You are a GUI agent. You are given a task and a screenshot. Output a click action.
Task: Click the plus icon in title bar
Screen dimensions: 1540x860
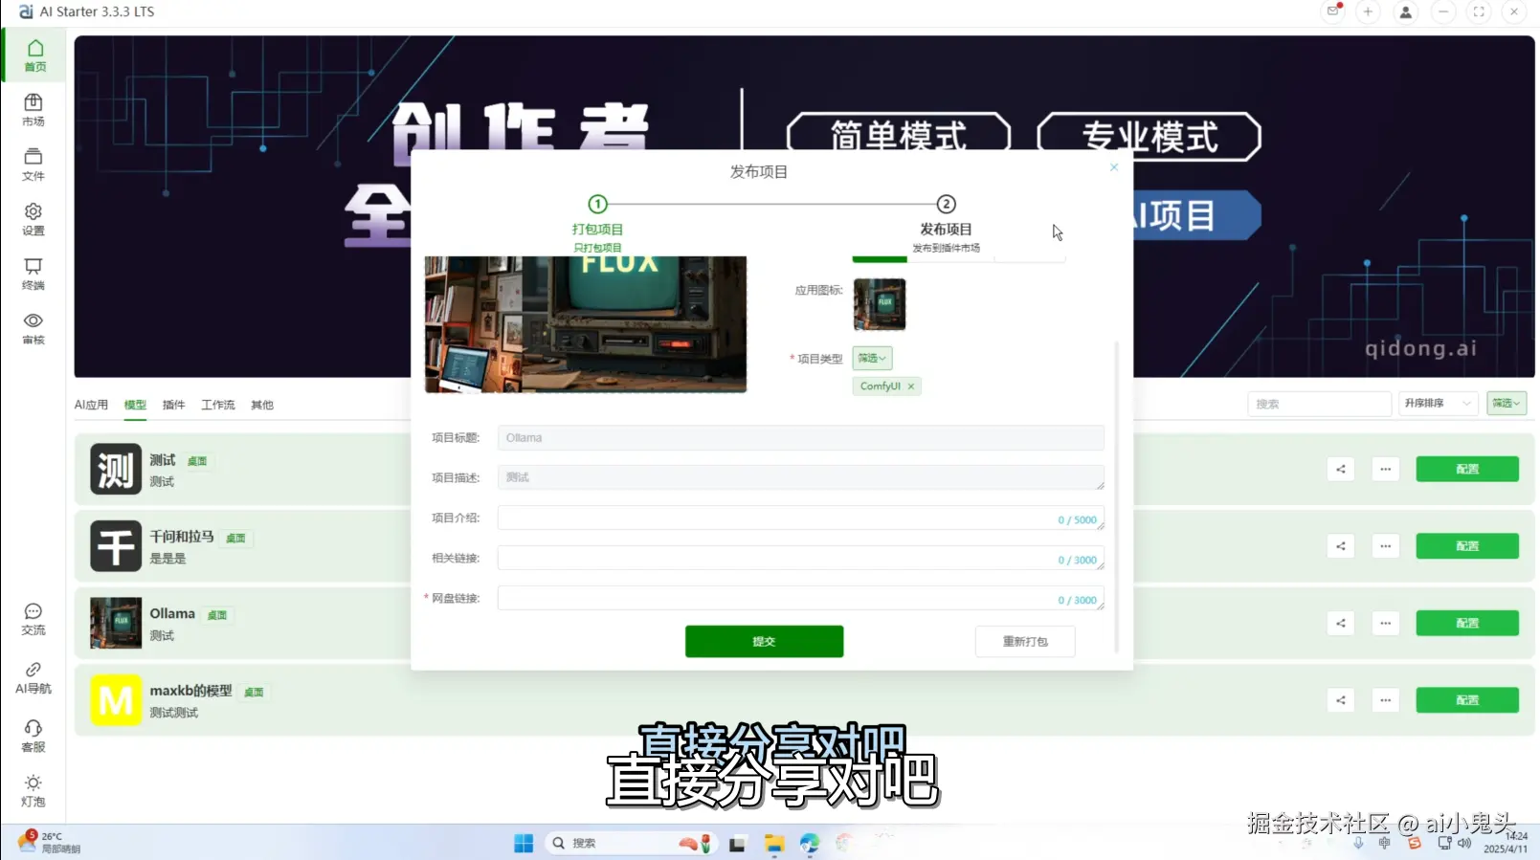coord(1369,11)
